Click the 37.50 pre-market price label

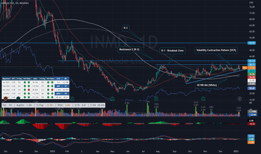tap(251, 68)
